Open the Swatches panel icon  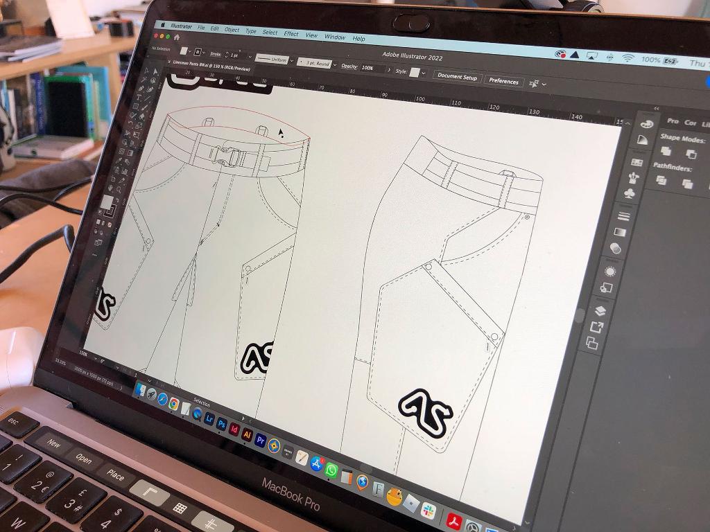tap(637, 161)
